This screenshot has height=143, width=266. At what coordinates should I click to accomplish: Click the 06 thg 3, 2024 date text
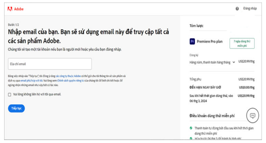point(198,101)
